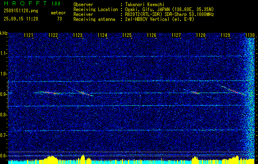
Task: Click the 1124 time marker
Action: pyautogui.click(x=103, y=35)
